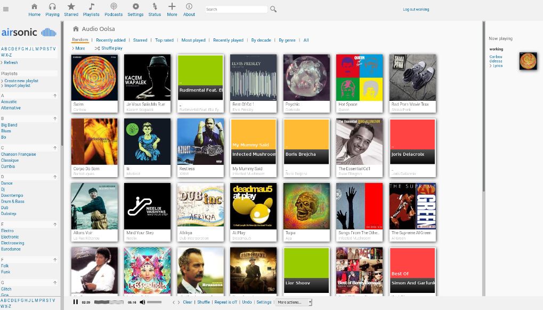Go to Home in top navigation
543x310 pixels.
pyautogui.click(x=34, y=10)
